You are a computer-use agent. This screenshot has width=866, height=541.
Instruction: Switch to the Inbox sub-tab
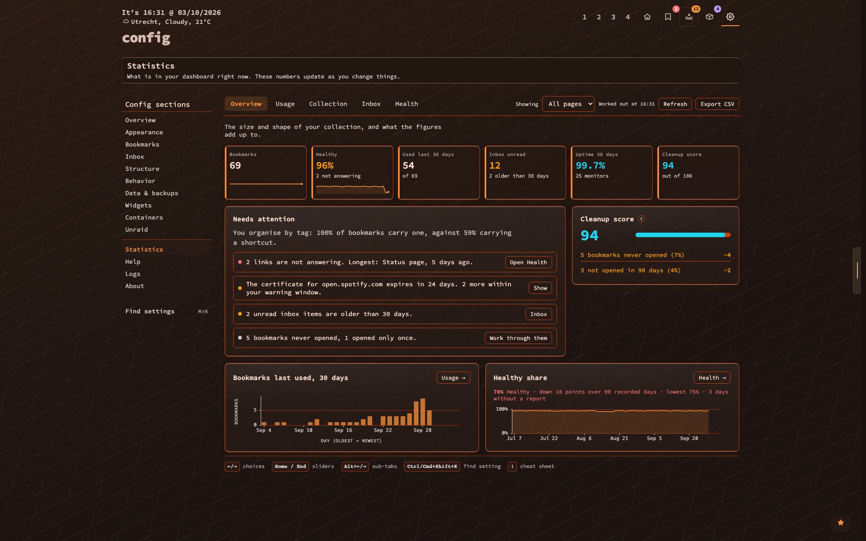371,104
